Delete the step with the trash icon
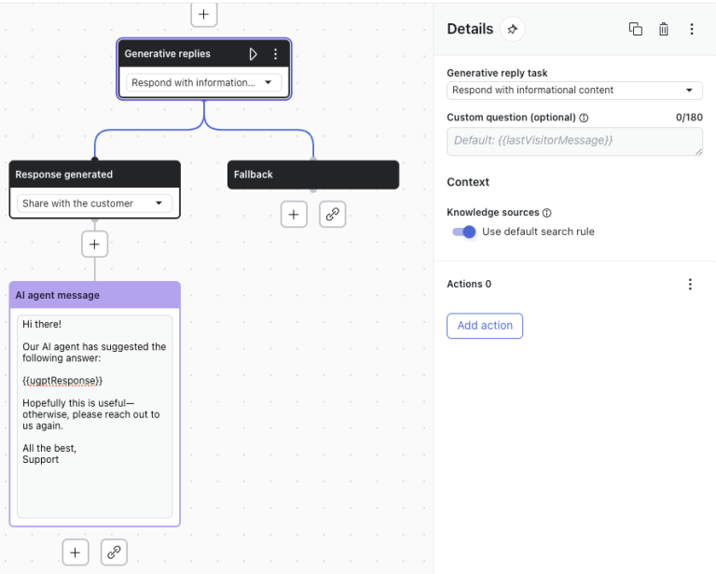This screenshot has height=574, width=716. point(664,29)
